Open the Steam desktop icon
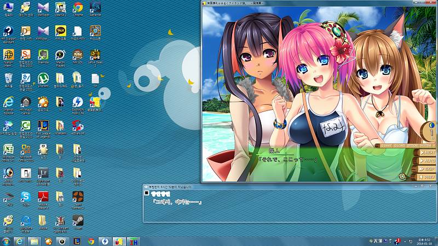Viewport: 438px width, 246px height. [x=78, y=220]
